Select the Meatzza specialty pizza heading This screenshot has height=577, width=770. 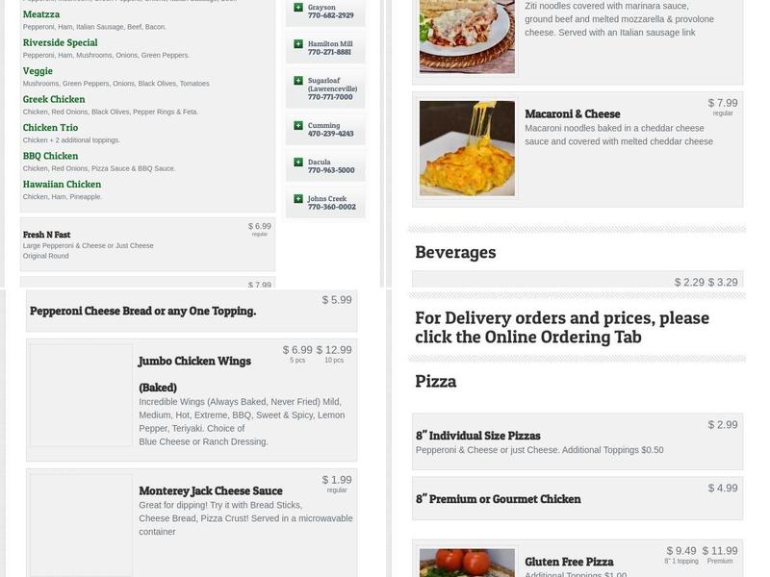[x=41, y=14]
